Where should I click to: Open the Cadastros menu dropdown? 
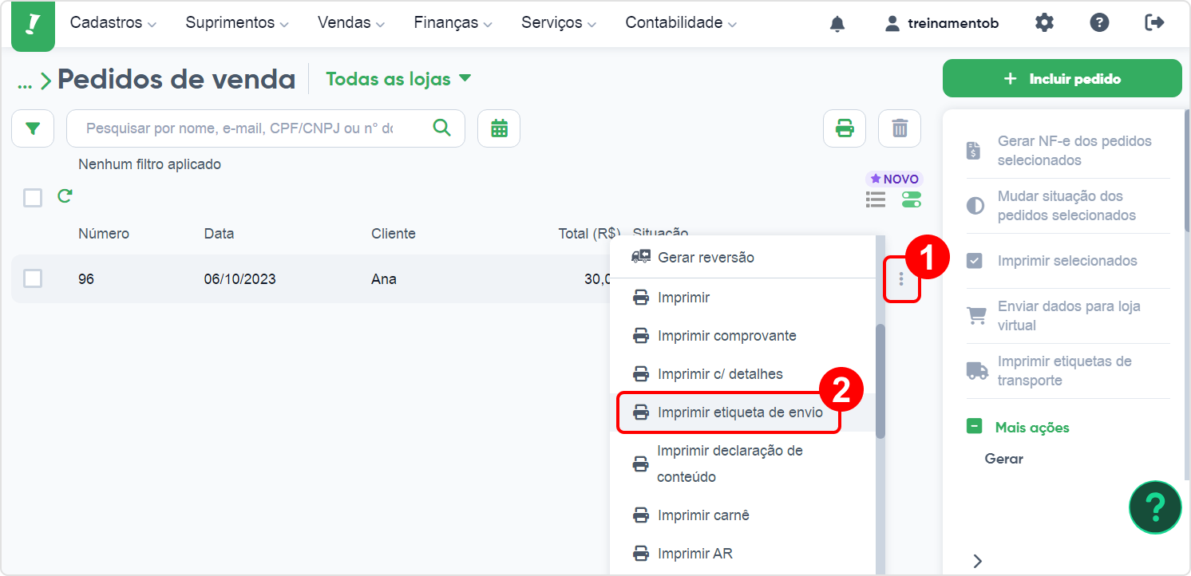[113, 23]
